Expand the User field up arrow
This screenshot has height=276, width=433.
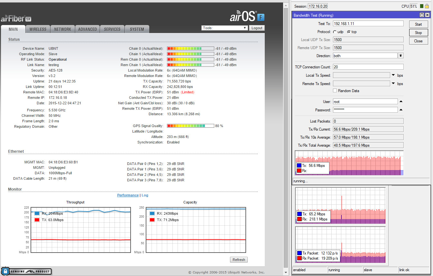[401, 101]
